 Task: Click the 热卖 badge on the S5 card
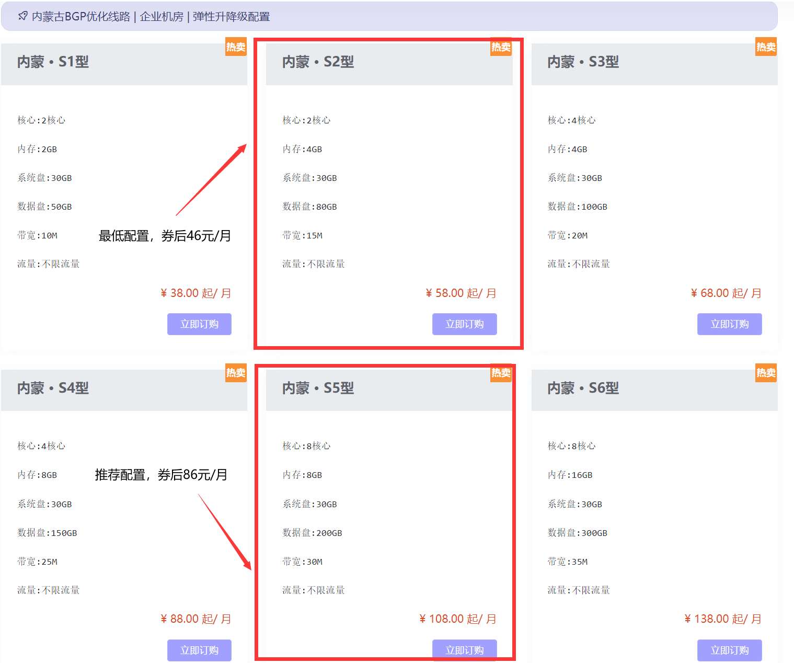pyautogui.click(x=500, y=373)
